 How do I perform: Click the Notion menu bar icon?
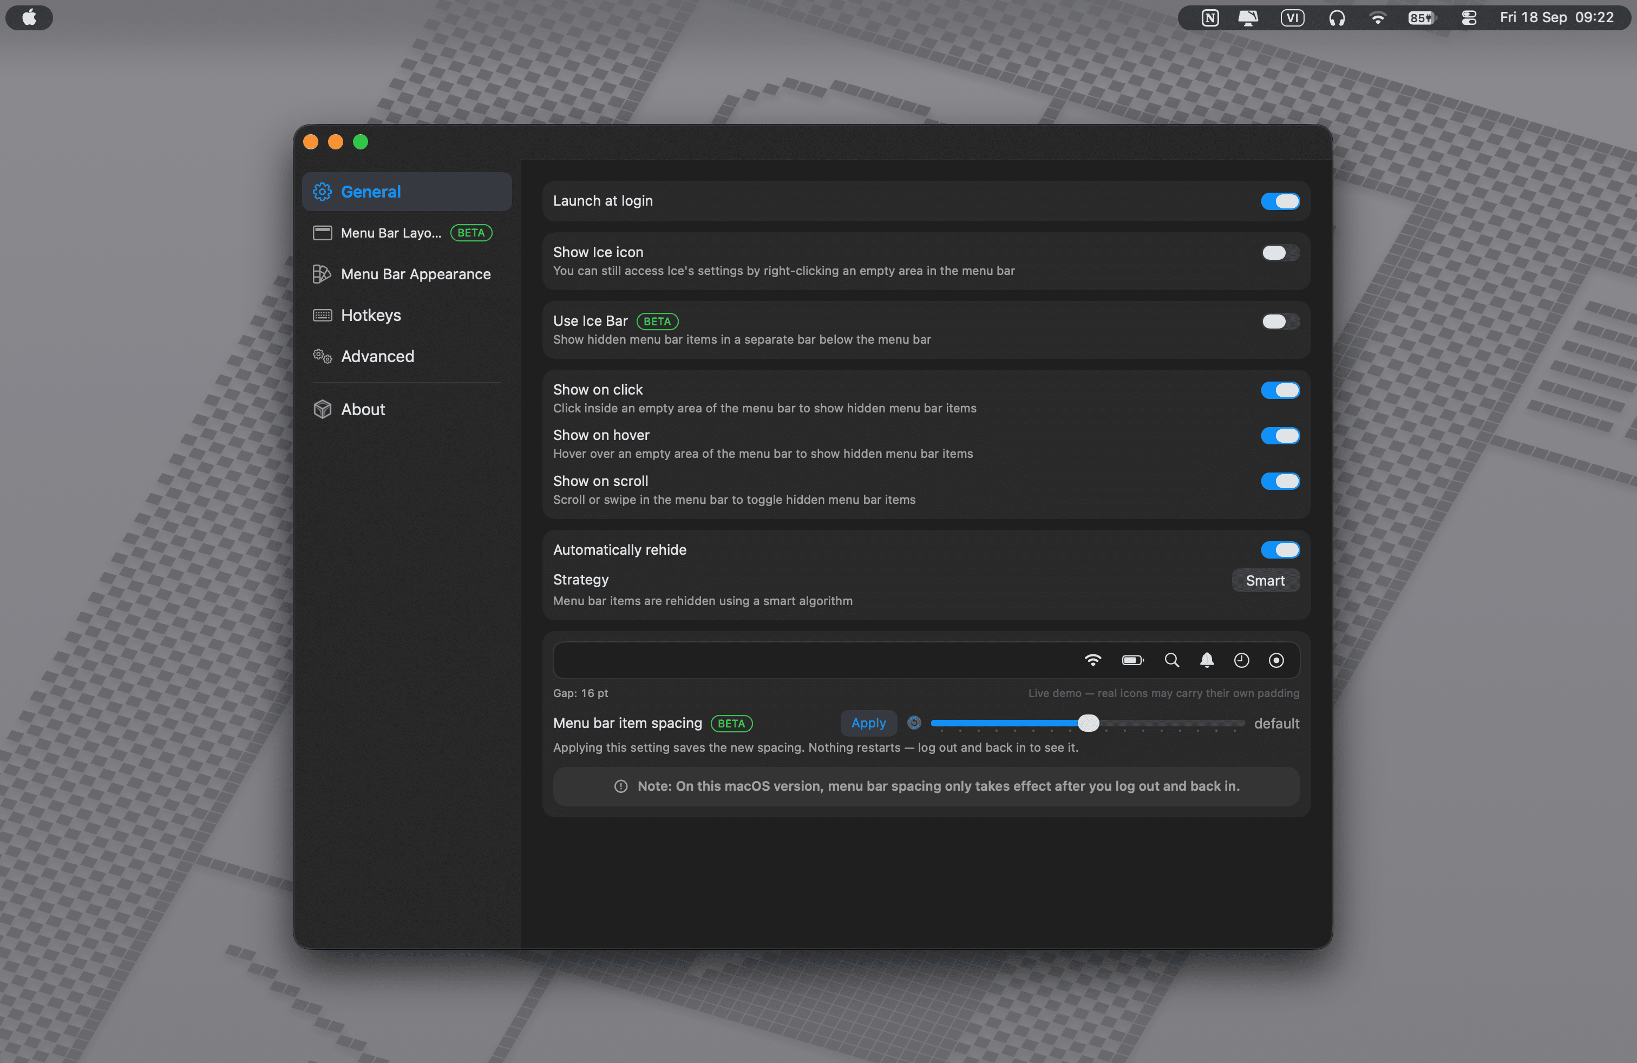pos(1210,18)
